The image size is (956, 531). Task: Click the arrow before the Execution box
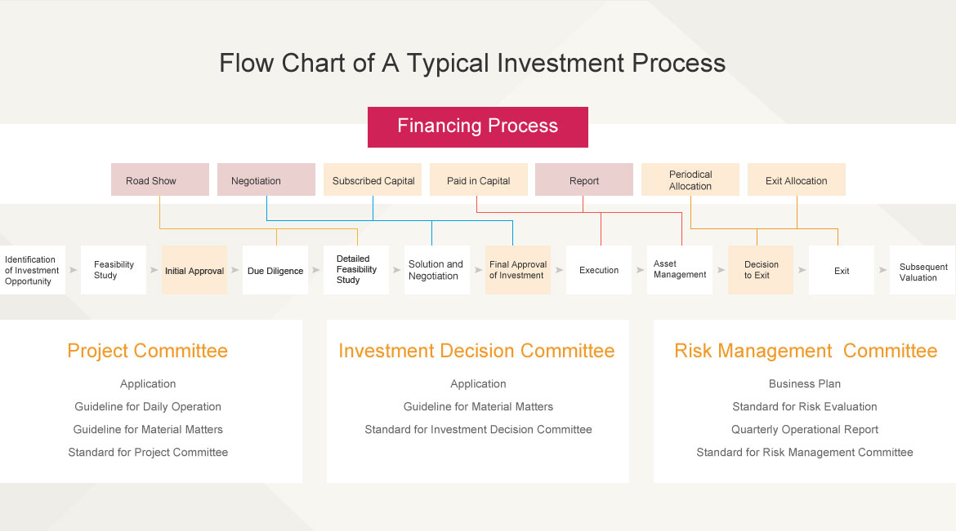pos(558,269)
